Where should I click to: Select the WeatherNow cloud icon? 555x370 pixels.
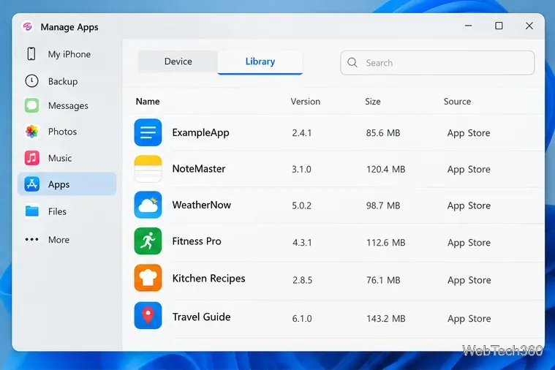[x=148, y=205]
